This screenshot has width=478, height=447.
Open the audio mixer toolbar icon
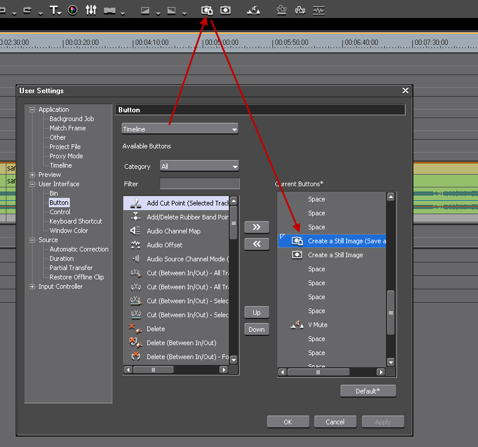pyautogui.click(x=91, y=10)
